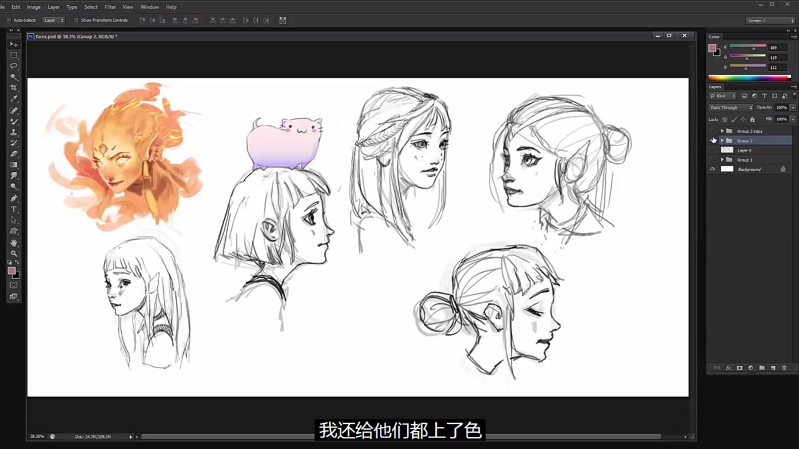Select the Eraser tool

(14, 154)
